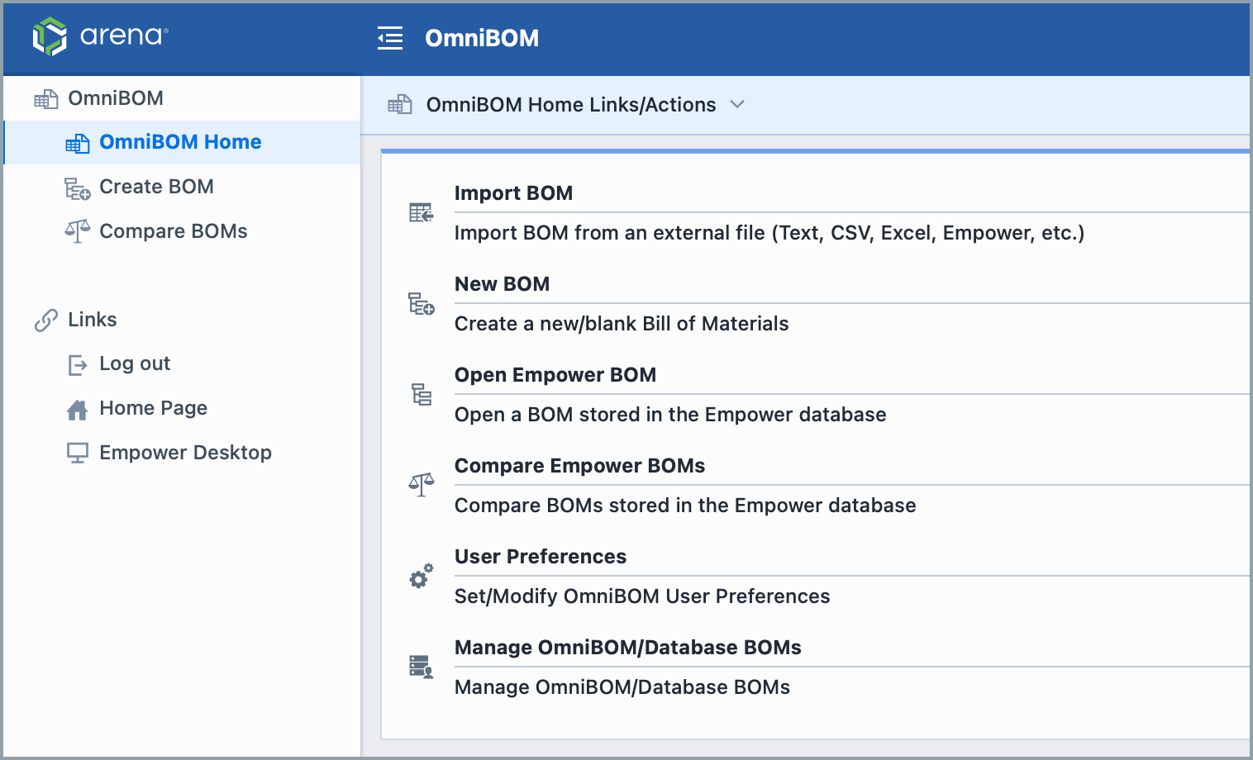Collapse the sidebar with hamburger menu icon
Viewport: 1253px width, 760px height.
click(390, 38)
